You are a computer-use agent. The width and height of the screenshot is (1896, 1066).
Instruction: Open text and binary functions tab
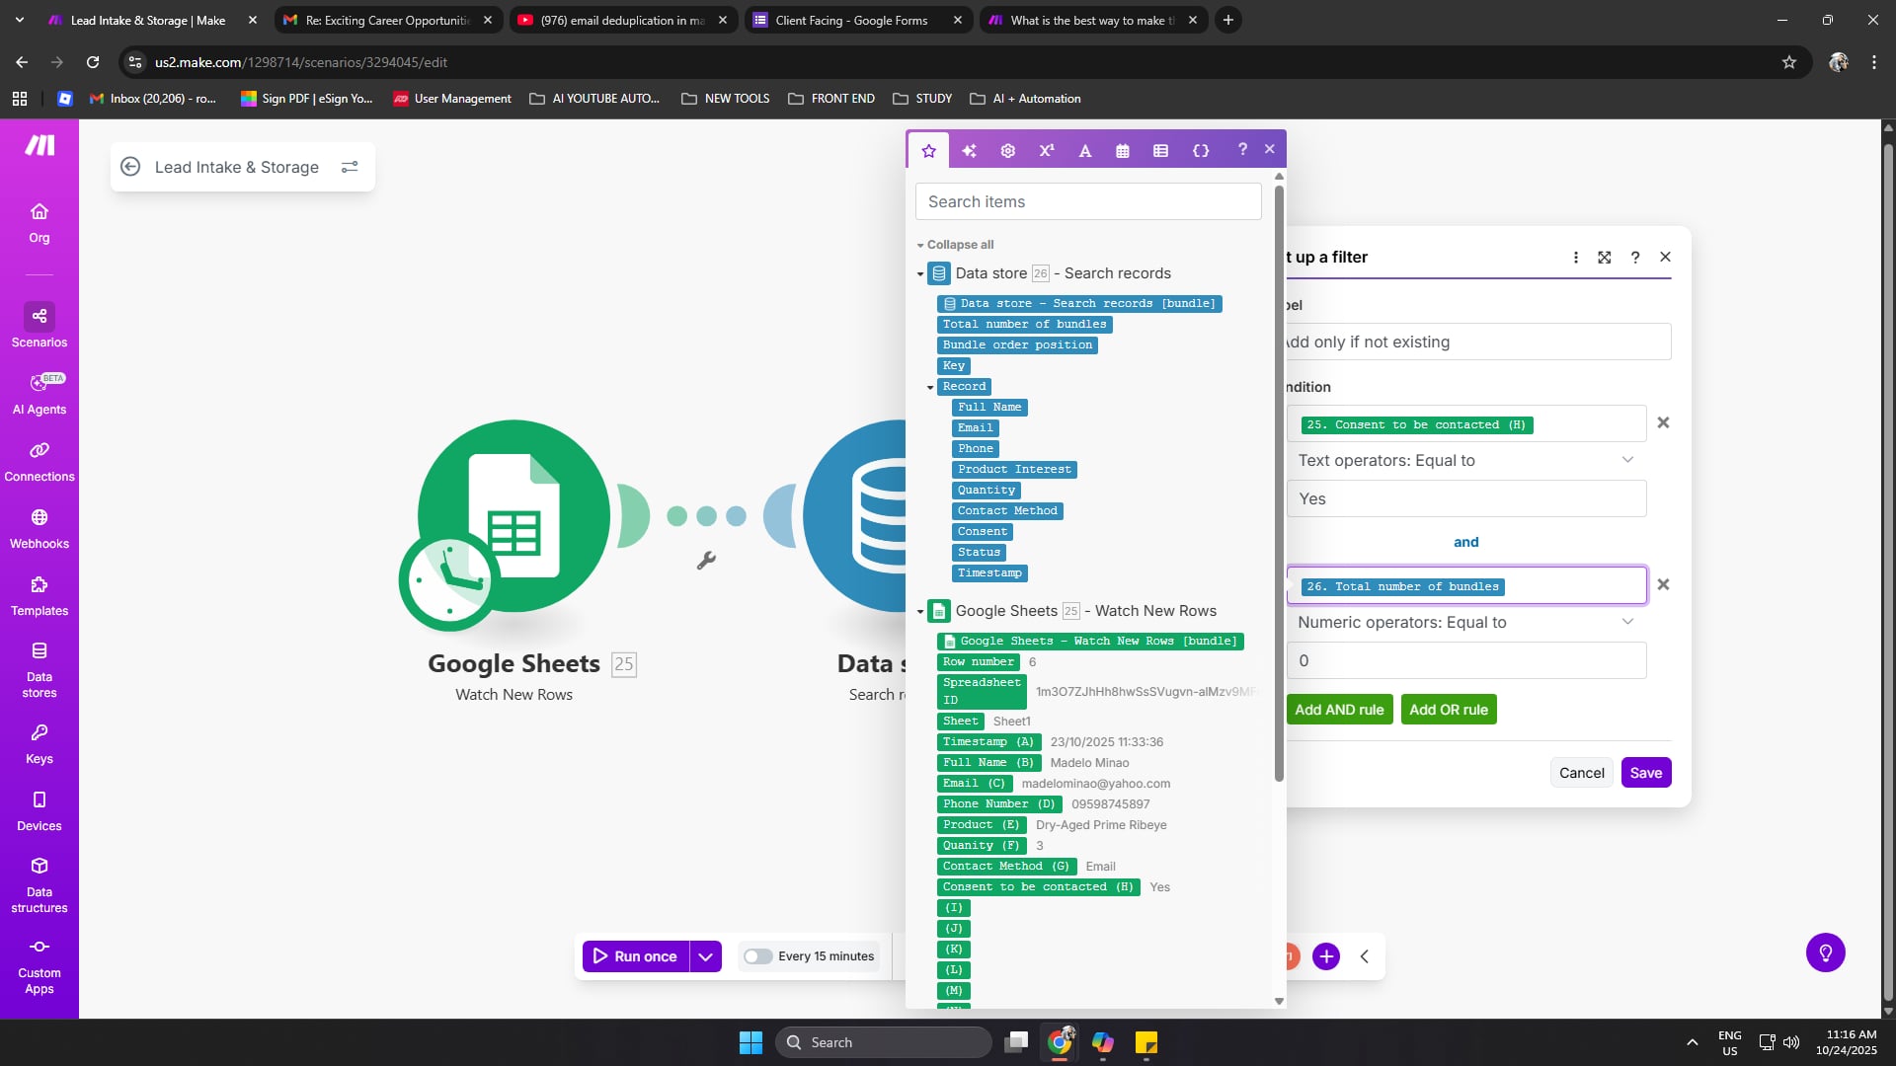[x=1084, y=150]
